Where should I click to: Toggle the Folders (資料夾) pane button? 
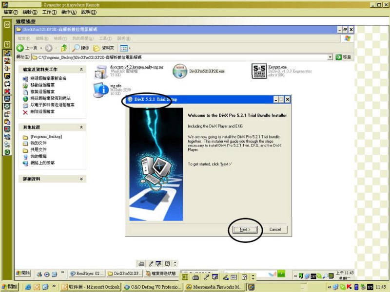pyautogui.click(x=103, y=48)
